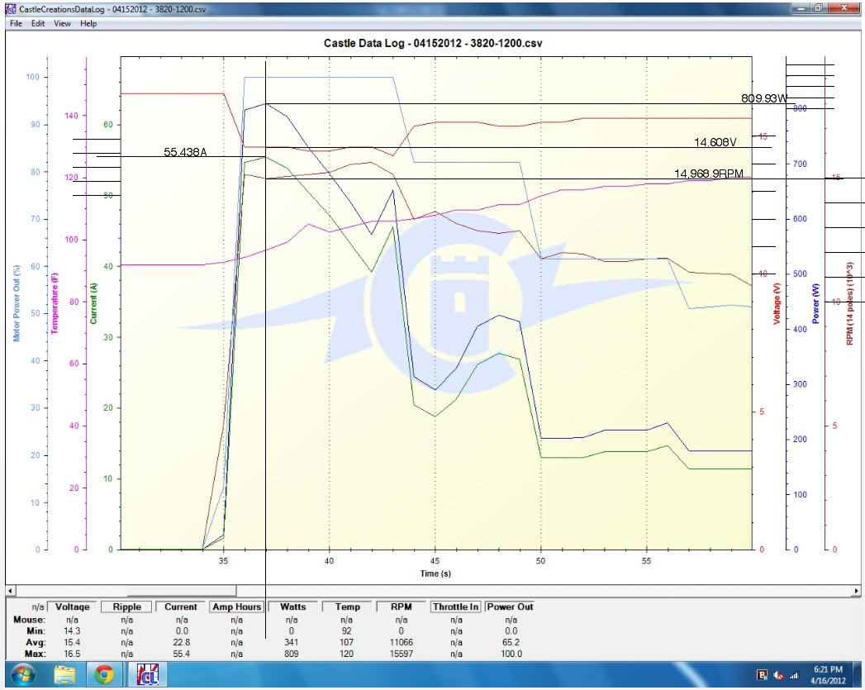This screenshot has height=690, width=865.
Task: Click the 'Avg:' row label
Action: pos(36,643)
